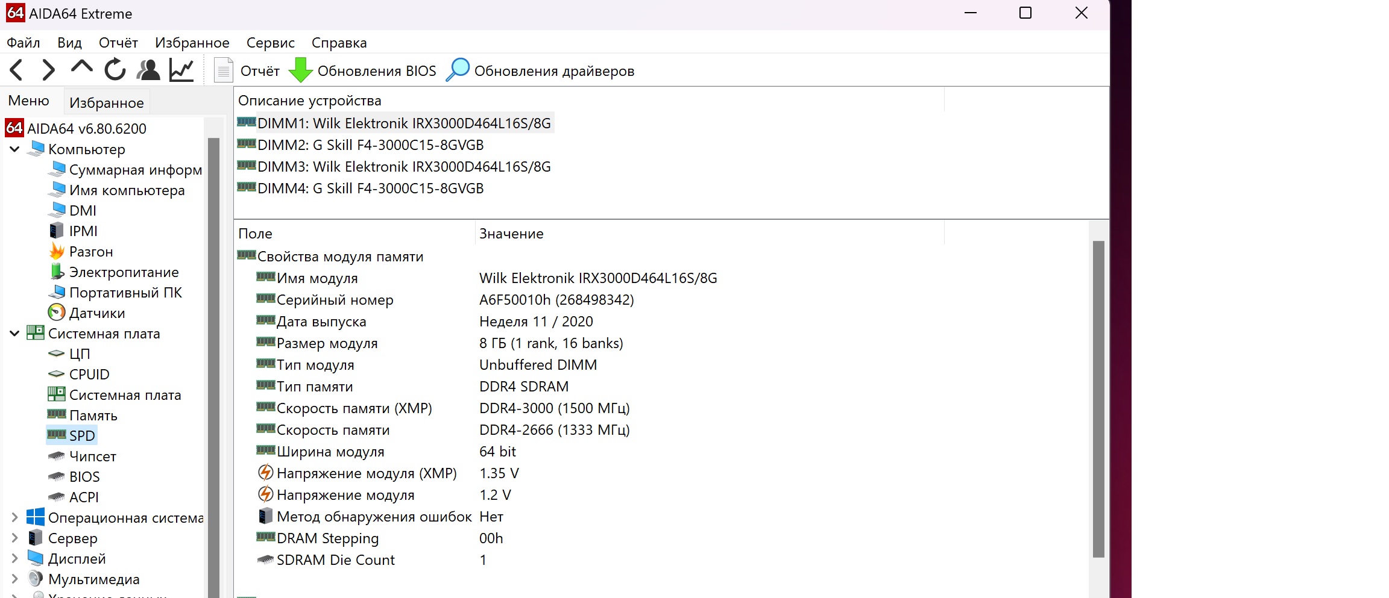Select DIMM1: Wilk Elektronik module row
The width and height of the screenshot is (1389, 598).
pos(395,123)
